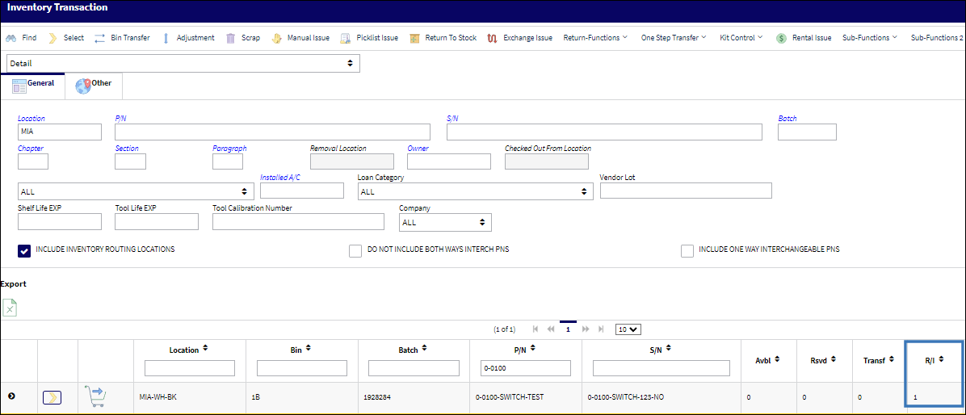Click the Installed A/C link

click(x=280, y=178)
